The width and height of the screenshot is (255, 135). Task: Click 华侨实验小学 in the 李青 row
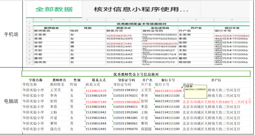33,96
